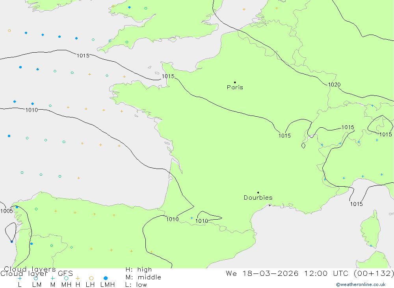
Task: Click the orange plus H legend symbol
Action: point(78,278)
